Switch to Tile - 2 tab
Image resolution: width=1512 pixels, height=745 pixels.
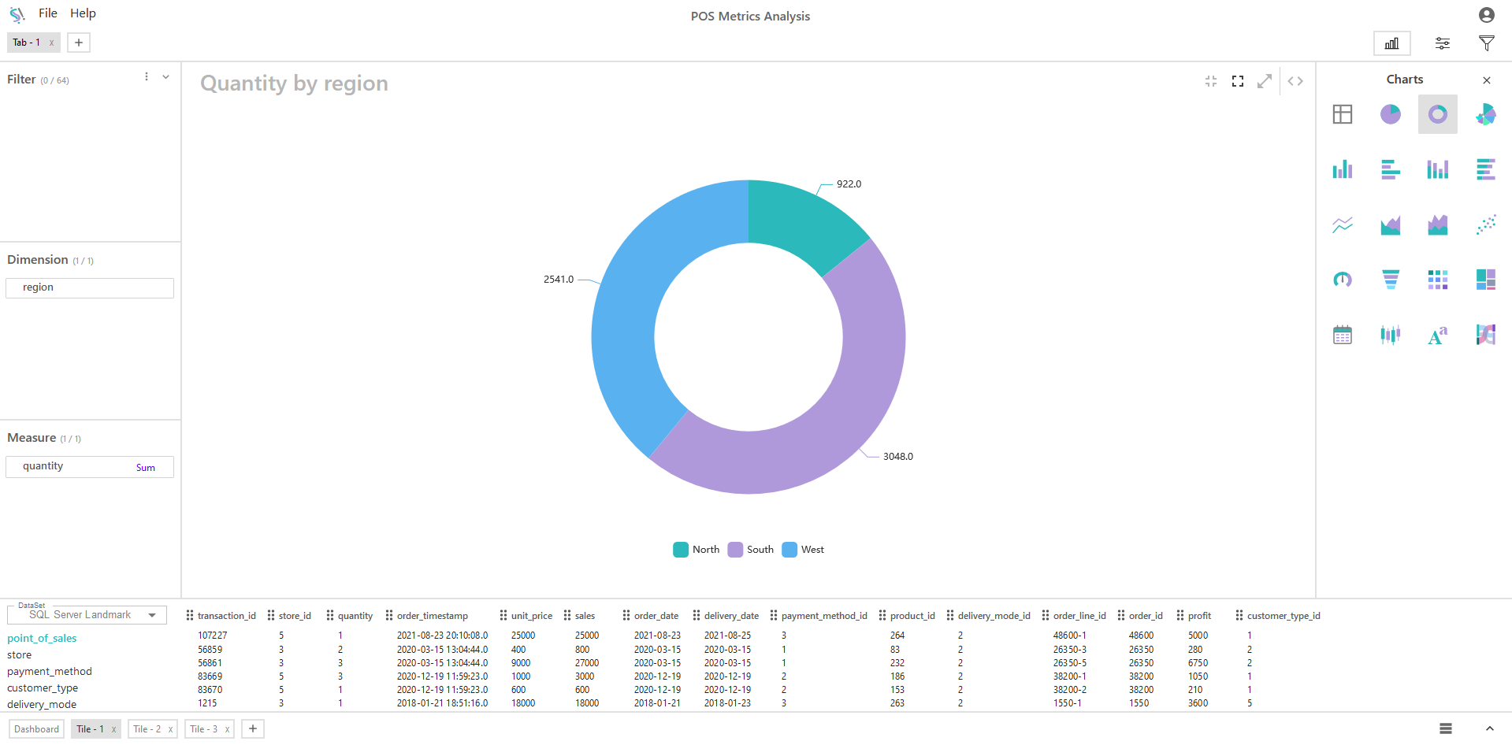point(147,729)
